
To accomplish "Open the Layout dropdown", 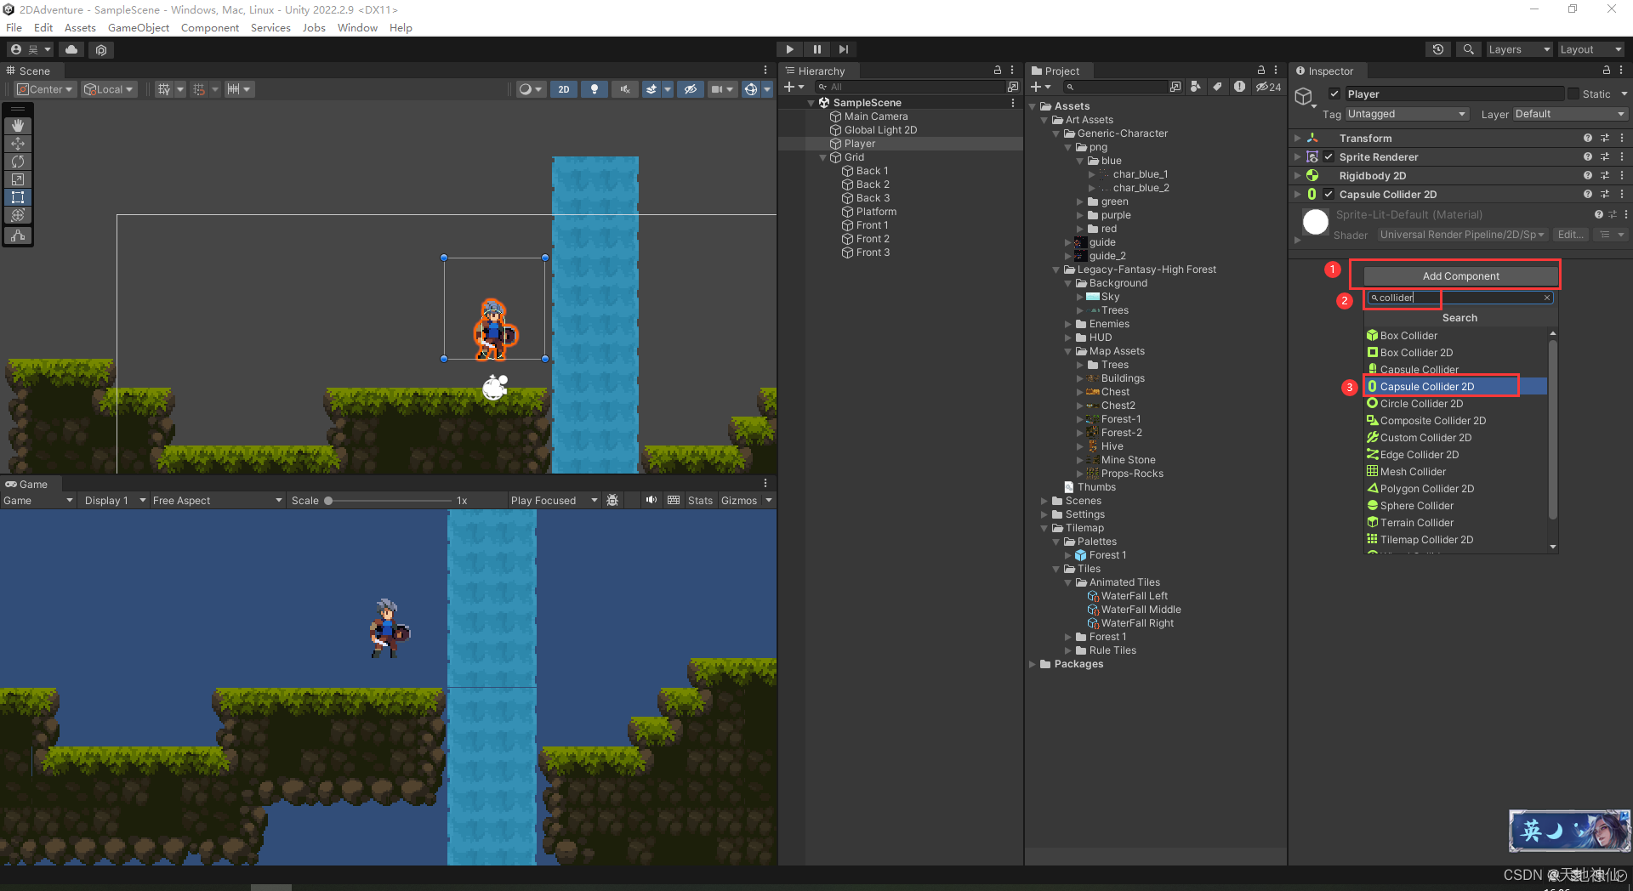I will (1591, 49).
